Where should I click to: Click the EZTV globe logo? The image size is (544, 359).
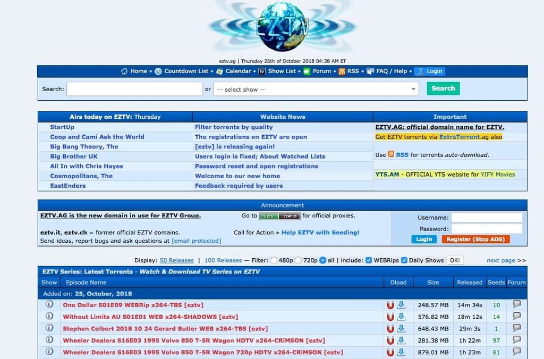[283, 27]
